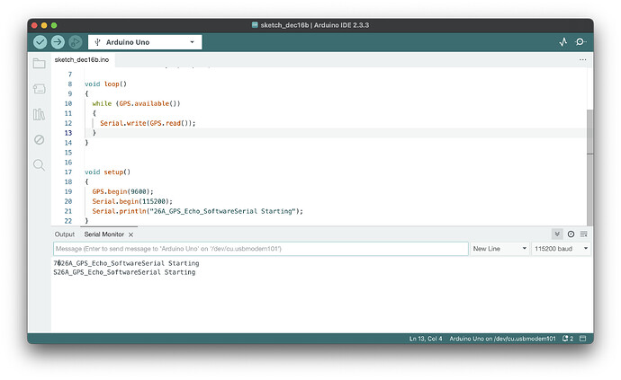Click the GPS.begin(9600); code line

pos(122,191)
